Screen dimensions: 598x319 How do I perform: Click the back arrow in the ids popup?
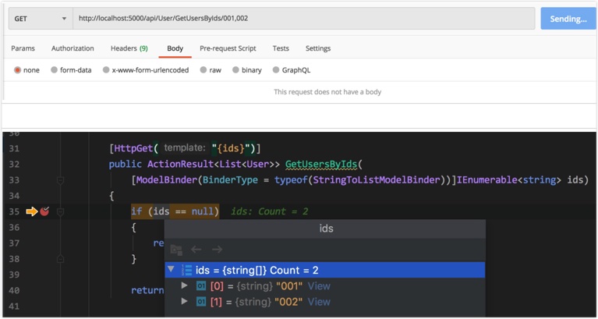[x=196, y=250]
